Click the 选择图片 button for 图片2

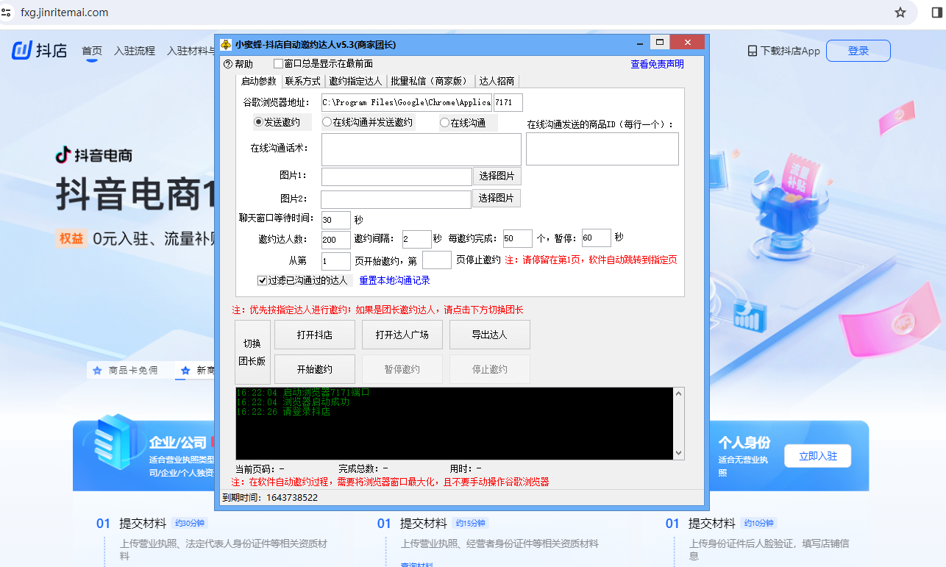[x=497, y=199]
